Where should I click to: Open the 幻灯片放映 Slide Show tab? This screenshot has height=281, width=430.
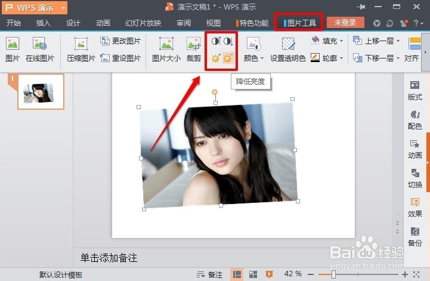pos(143,23)
